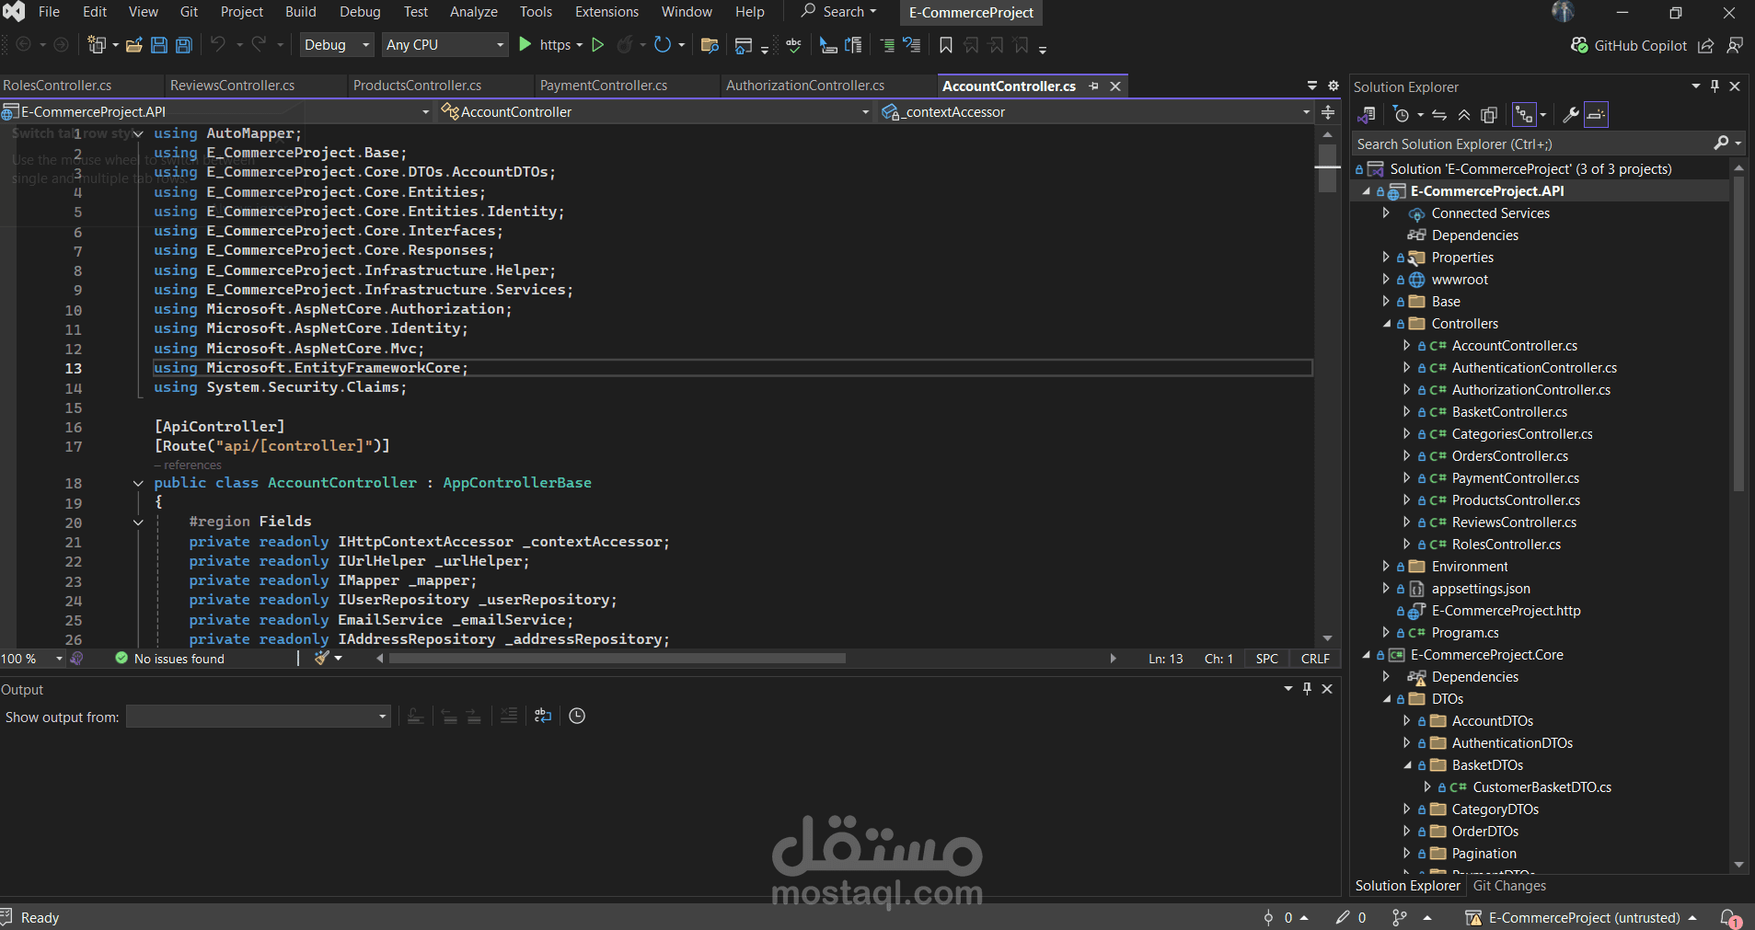1755x930 pixels.
Task: Click the Solution Explorer vertical scrollbar
Action: pos(1738,334)
